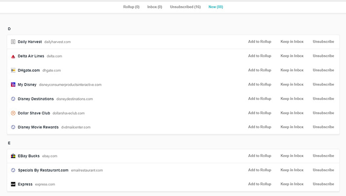Click the disneydestinations.com domain text
Viewport: 346px width, 196px height.
75,99
